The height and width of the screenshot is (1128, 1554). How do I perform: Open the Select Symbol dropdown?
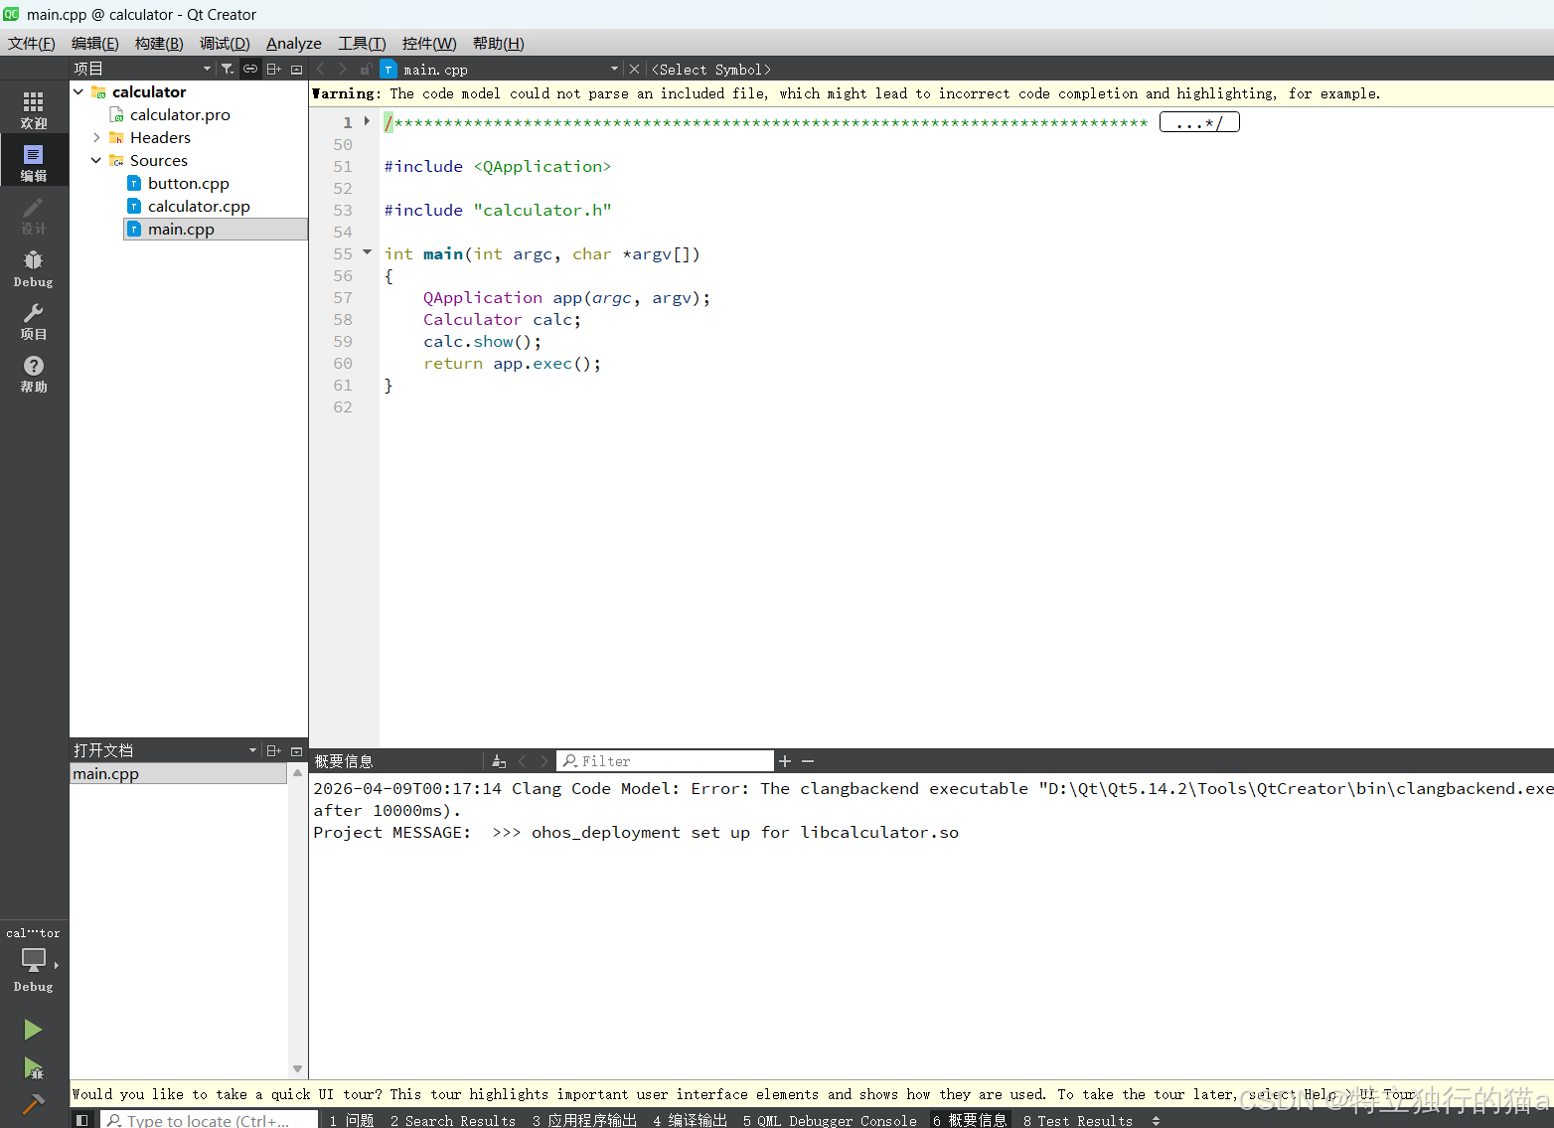pyautogui.click(x=710, y=70)
